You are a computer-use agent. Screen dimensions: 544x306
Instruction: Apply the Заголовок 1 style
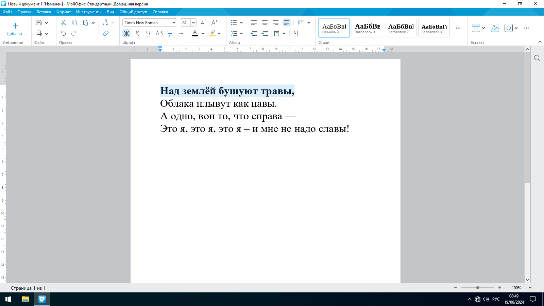[367, 28]
